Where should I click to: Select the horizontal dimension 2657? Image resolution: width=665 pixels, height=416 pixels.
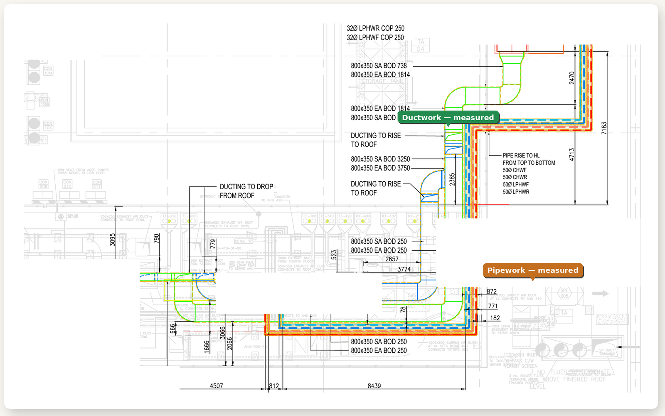pyautogui.click(x=392, y=259)
